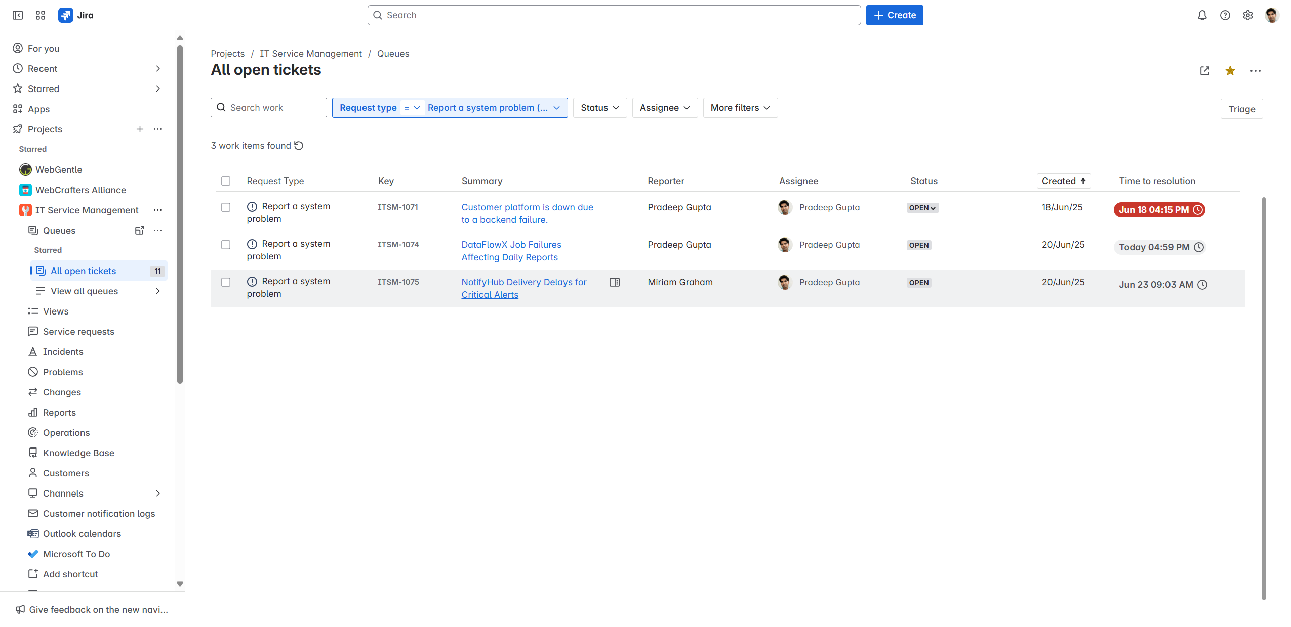Open the More filters dropdown

coord(740,108)
